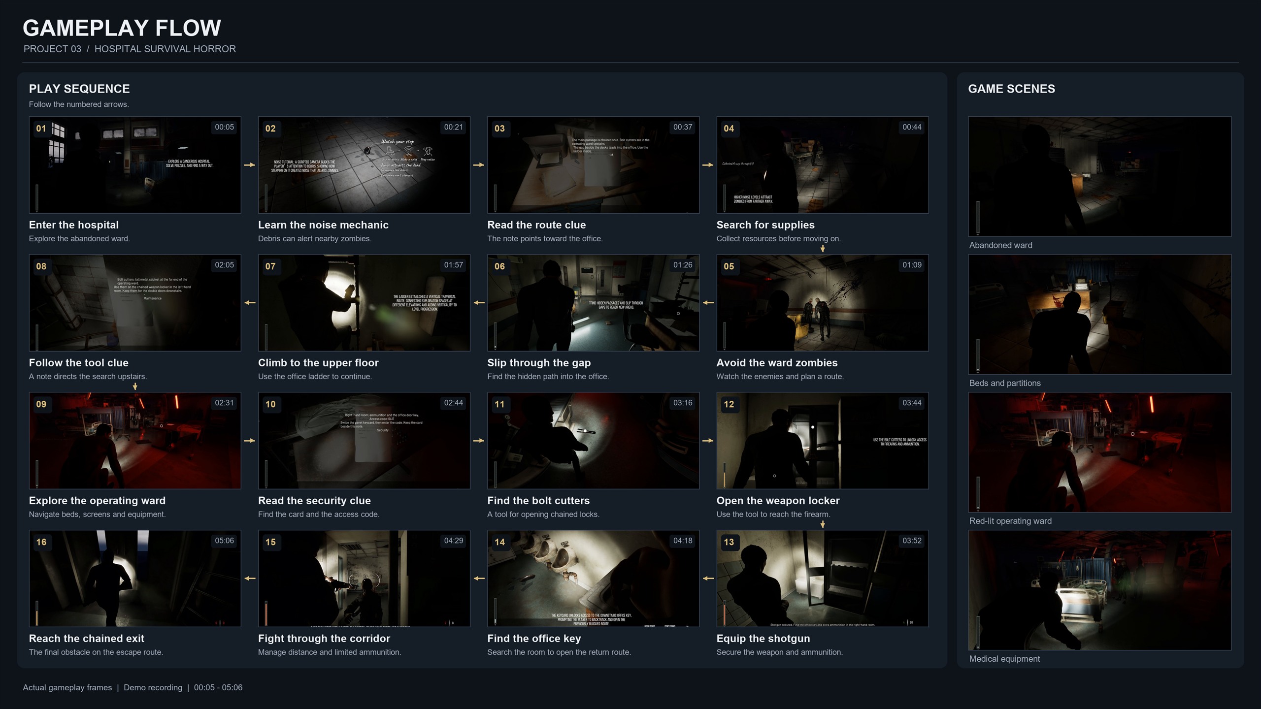Click the 'Red-lit operating ward' caption label

(1010, 521)
